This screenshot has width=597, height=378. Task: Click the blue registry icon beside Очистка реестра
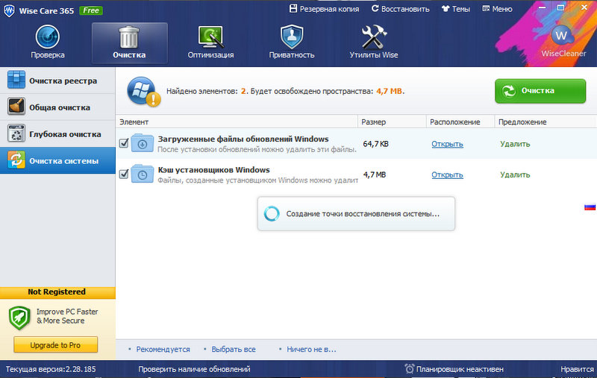coord(16,80)
